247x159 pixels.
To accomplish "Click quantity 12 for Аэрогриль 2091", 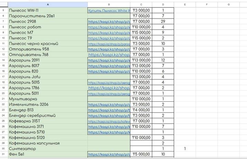I will 163,60.
